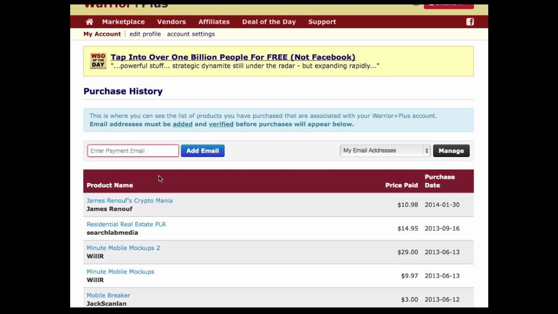558x314 pixels.
Task: Select the My Account tab
Action: coord(102,34)
